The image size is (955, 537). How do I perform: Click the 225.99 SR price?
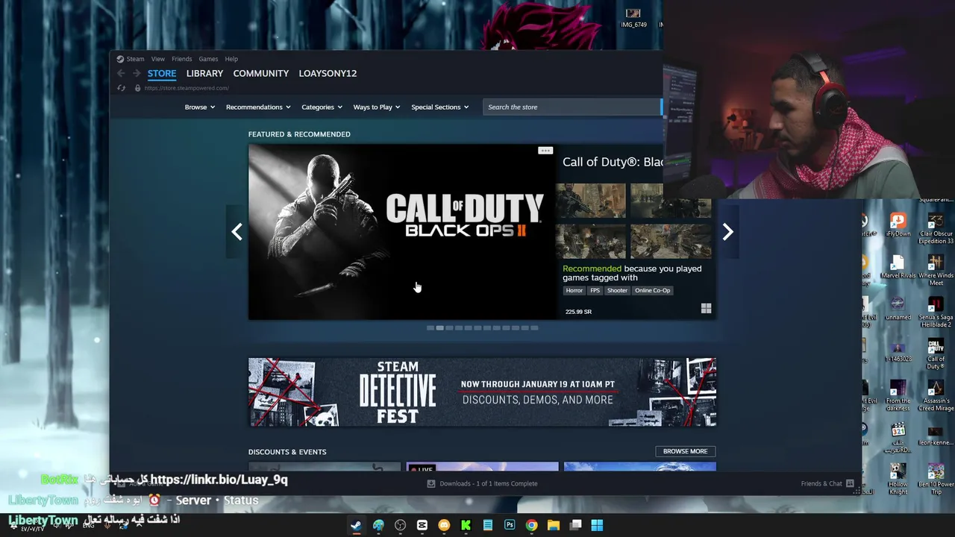pyautogui.click(x=578, y=312)
